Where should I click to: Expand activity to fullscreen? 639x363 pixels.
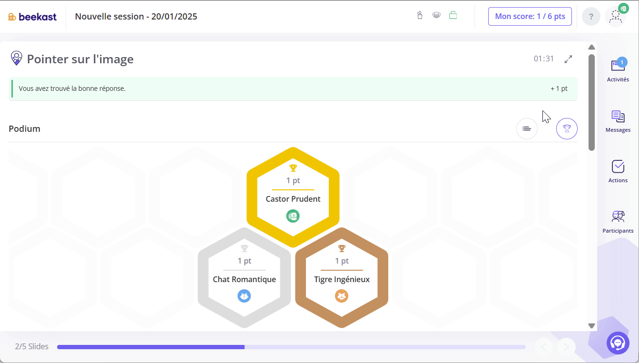point(568,59)
